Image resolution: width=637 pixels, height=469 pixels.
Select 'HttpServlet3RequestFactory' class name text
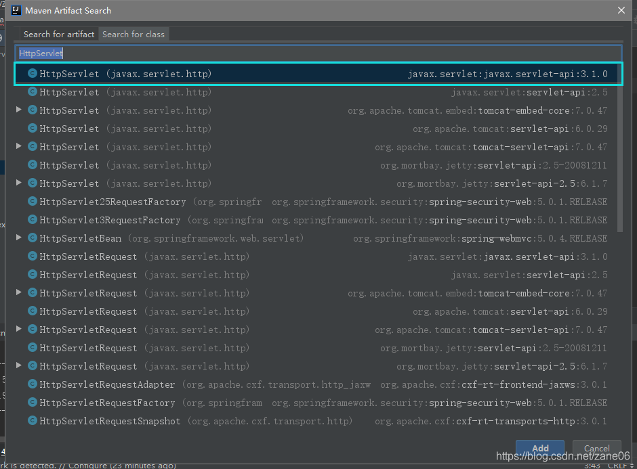pyautogui.click(x=110, y=220)
